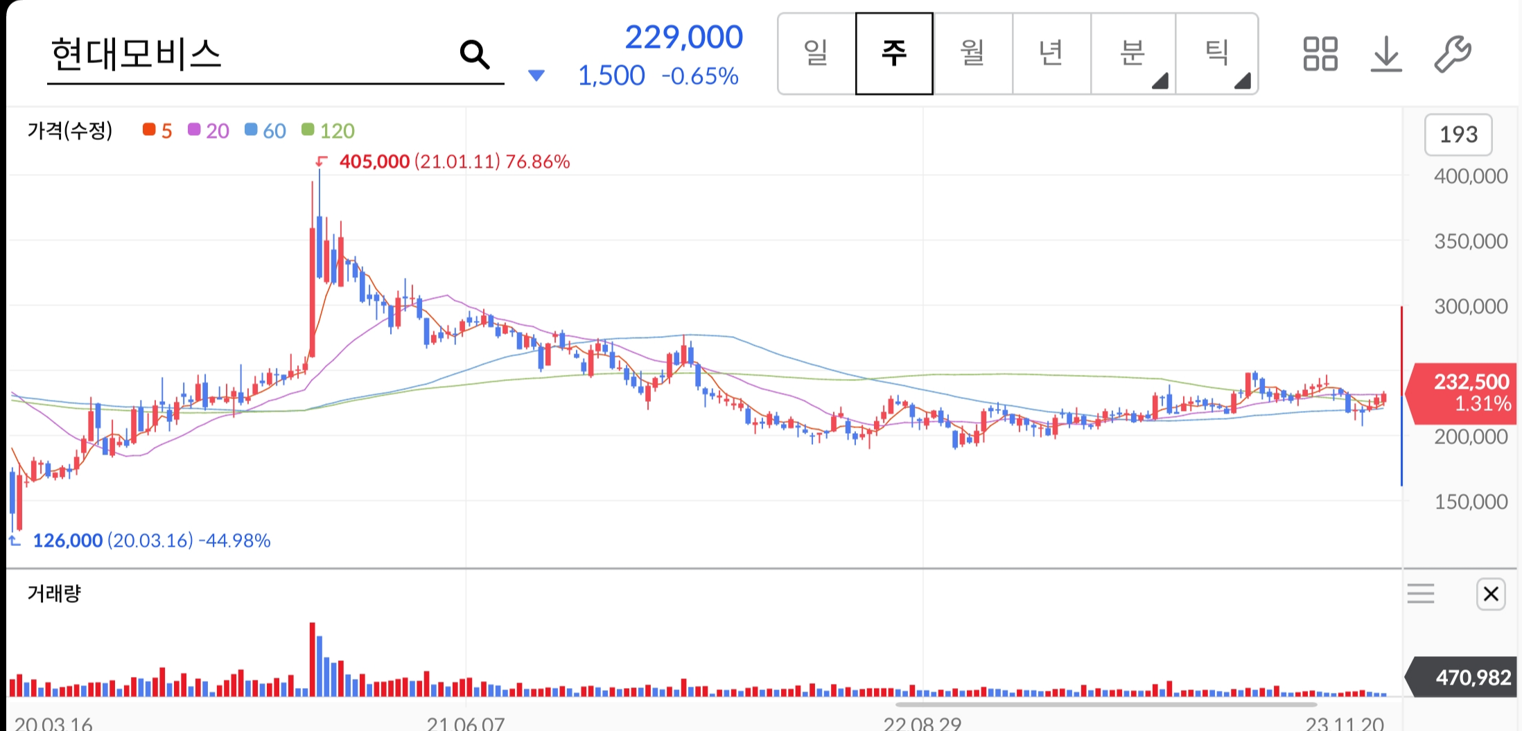Viewport: 1522px width, 731px height.
Task: Click the 405,000 high price annotation
Action: pos(454,161)
